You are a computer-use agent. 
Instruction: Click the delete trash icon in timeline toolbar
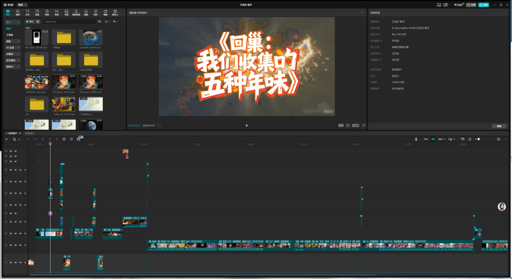tap(64, 139)
